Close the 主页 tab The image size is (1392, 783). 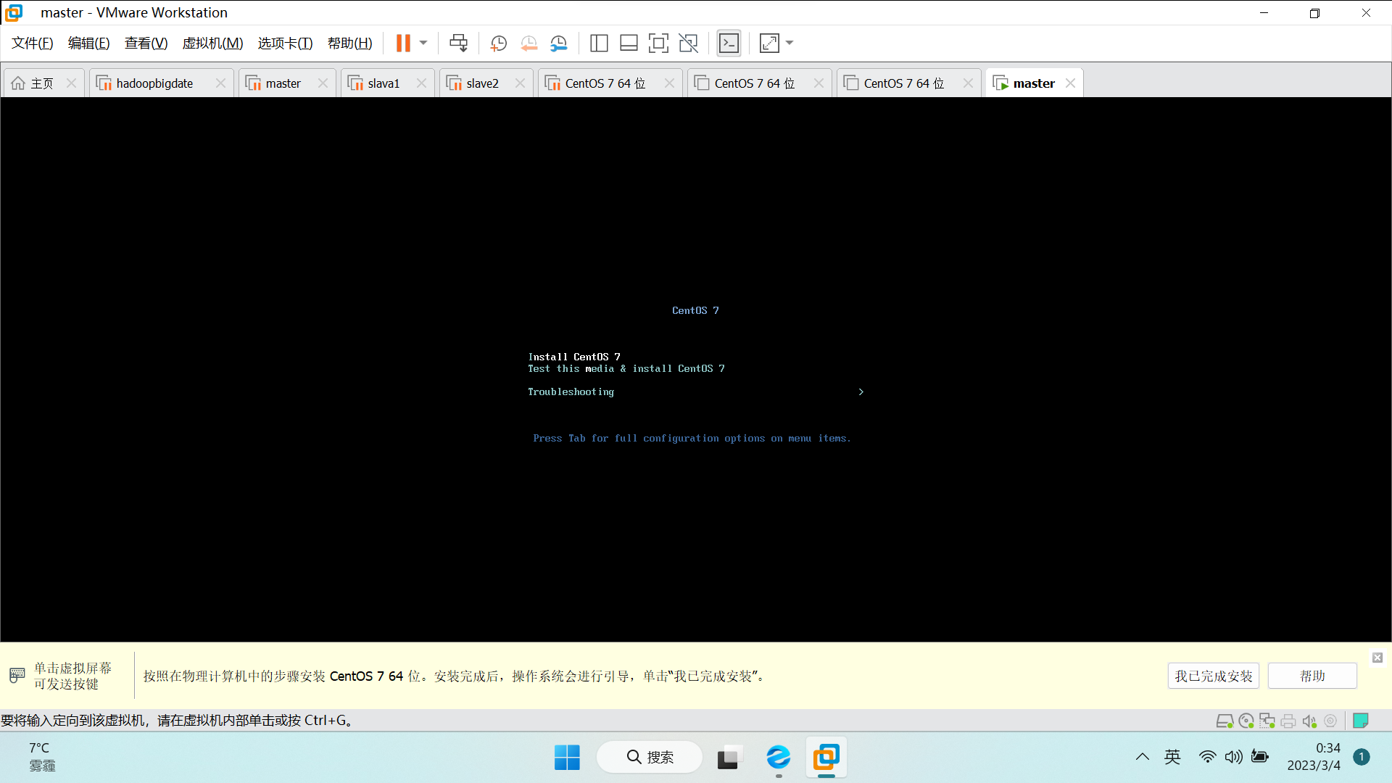(71, 83)
